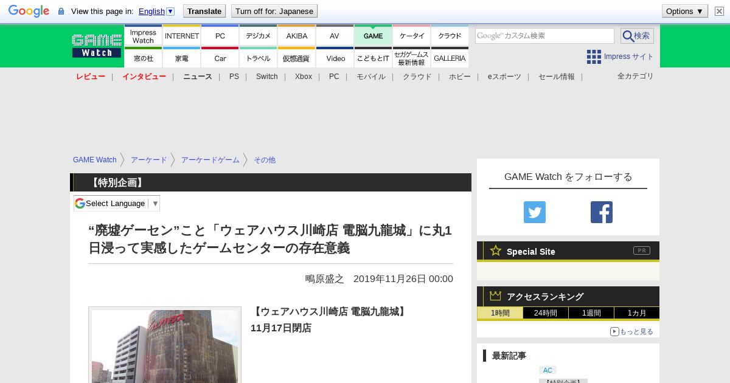Go to eスポーツ category
This screenshot has height=383, width=730.
point(504,77)
